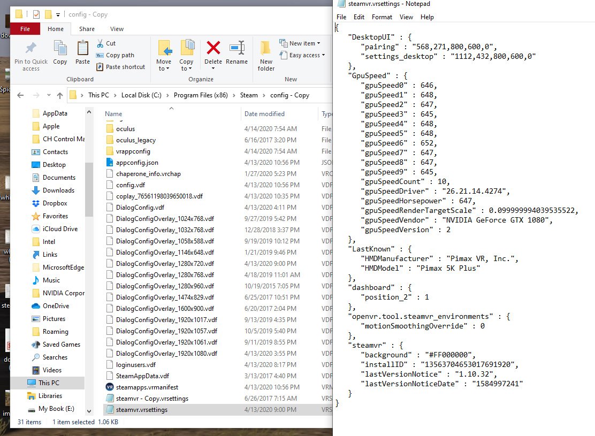Viewport: 595px width, 436px height.
Task: Sort files by Name column
Action: point(113,114)
